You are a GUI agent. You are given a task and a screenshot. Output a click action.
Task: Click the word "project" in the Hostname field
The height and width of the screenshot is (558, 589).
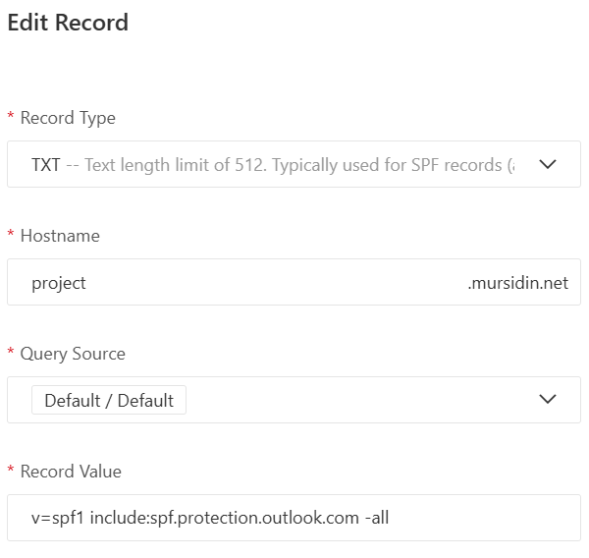point(59,283)
